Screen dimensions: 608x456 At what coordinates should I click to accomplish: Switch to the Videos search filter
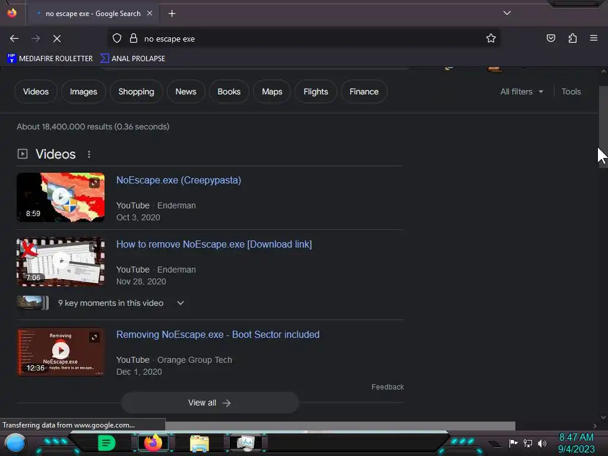coord(36,91)
